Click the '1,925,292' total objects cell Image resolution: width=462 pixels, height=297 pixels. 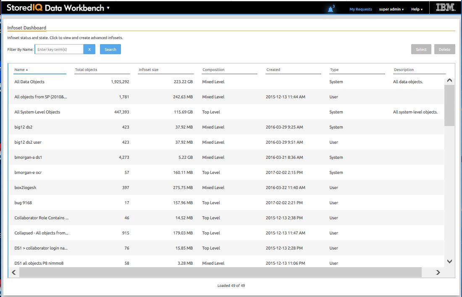[120, 81]
